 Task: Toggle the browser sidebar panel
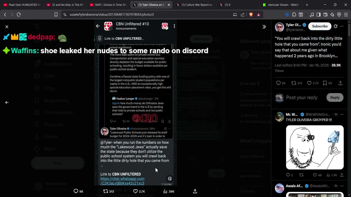tap(318, 15)
